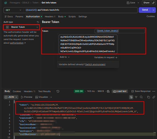Click the network globe icon next to size
The image size is (157, 139).
point(108,91)
